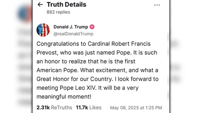The image size is (202, 113).
Task: Go back using the left arrow
Action: (40, 5)
